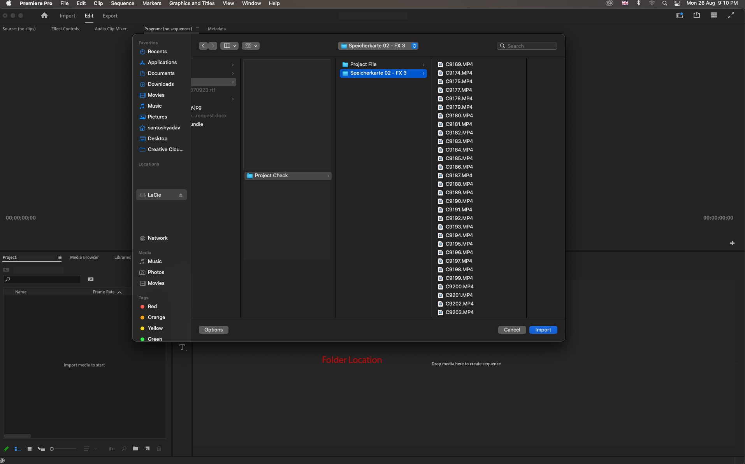The image size is (745, 464).
Task: Click the Quick Export share icon
Action: tap(697, 15)
